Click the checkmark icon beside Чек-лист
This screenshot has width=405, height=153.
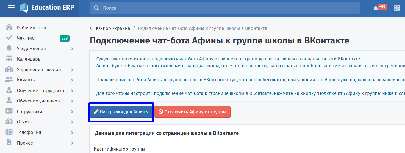(x=9, y=38)
